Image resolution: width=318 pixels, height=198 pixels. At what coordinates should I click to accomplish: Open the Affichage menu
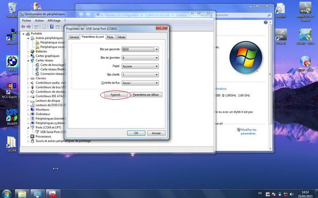54,21
